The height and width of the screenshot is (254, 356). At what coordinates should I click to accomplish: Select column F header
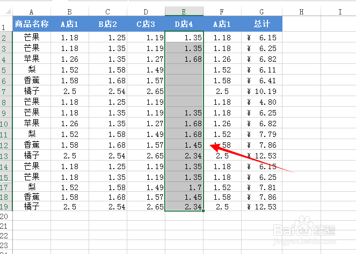[x=222, y=12]
